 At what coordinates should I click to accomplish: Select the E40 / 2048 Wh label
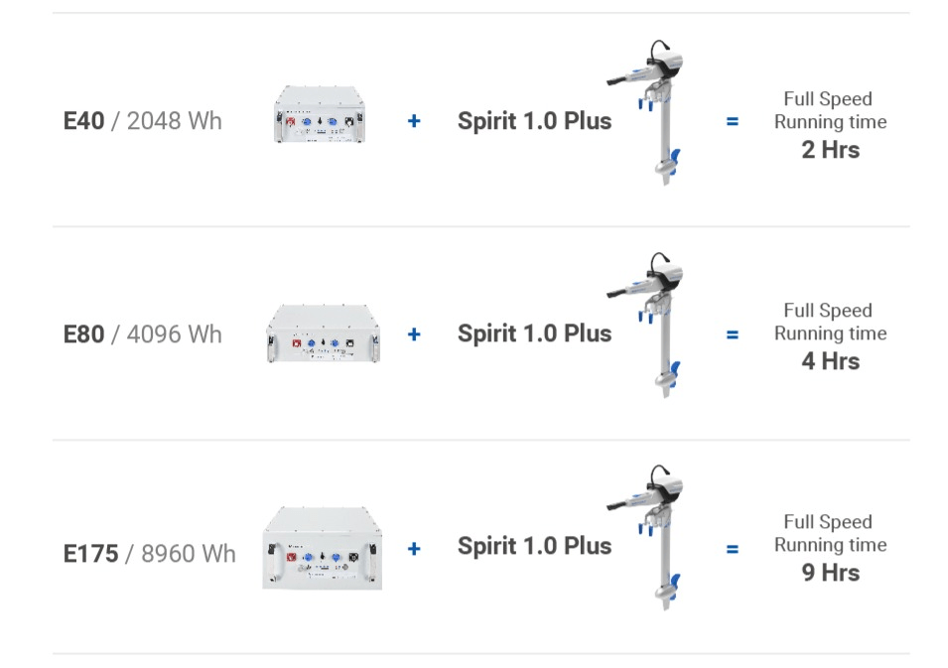pos(143,121)
